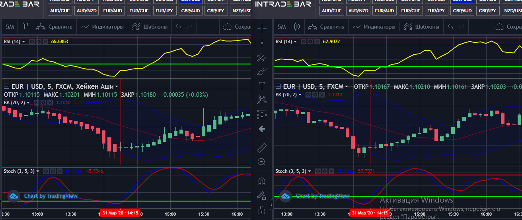This screenshot has height=220, width=522.
Task: Select GBP/AUD pair in right window
Action: click(x=463, y=11)
